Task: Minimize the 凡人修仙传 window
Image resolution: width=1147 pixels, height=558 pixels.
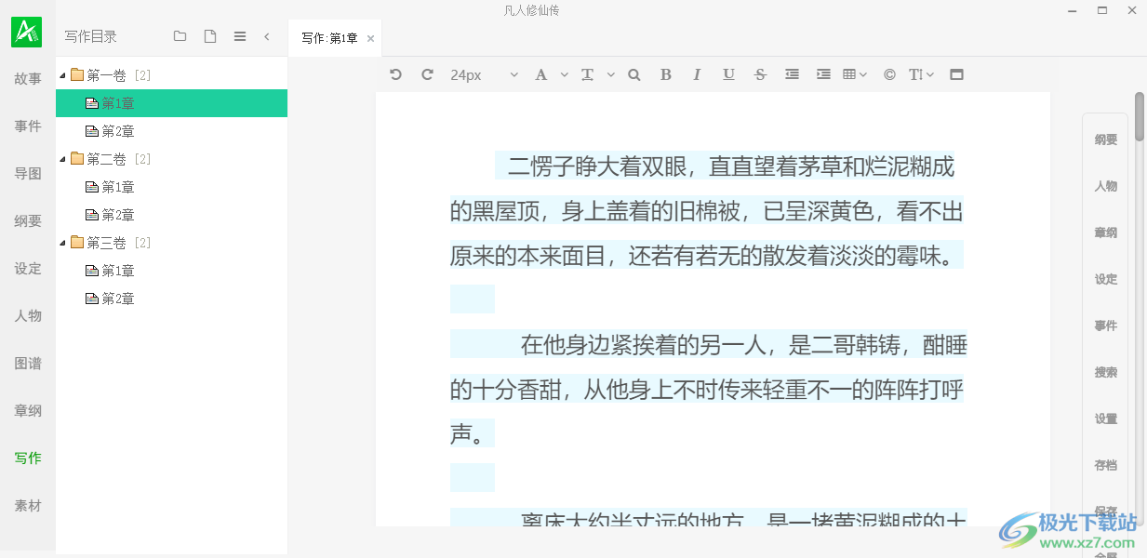Action: point(1074,10)
